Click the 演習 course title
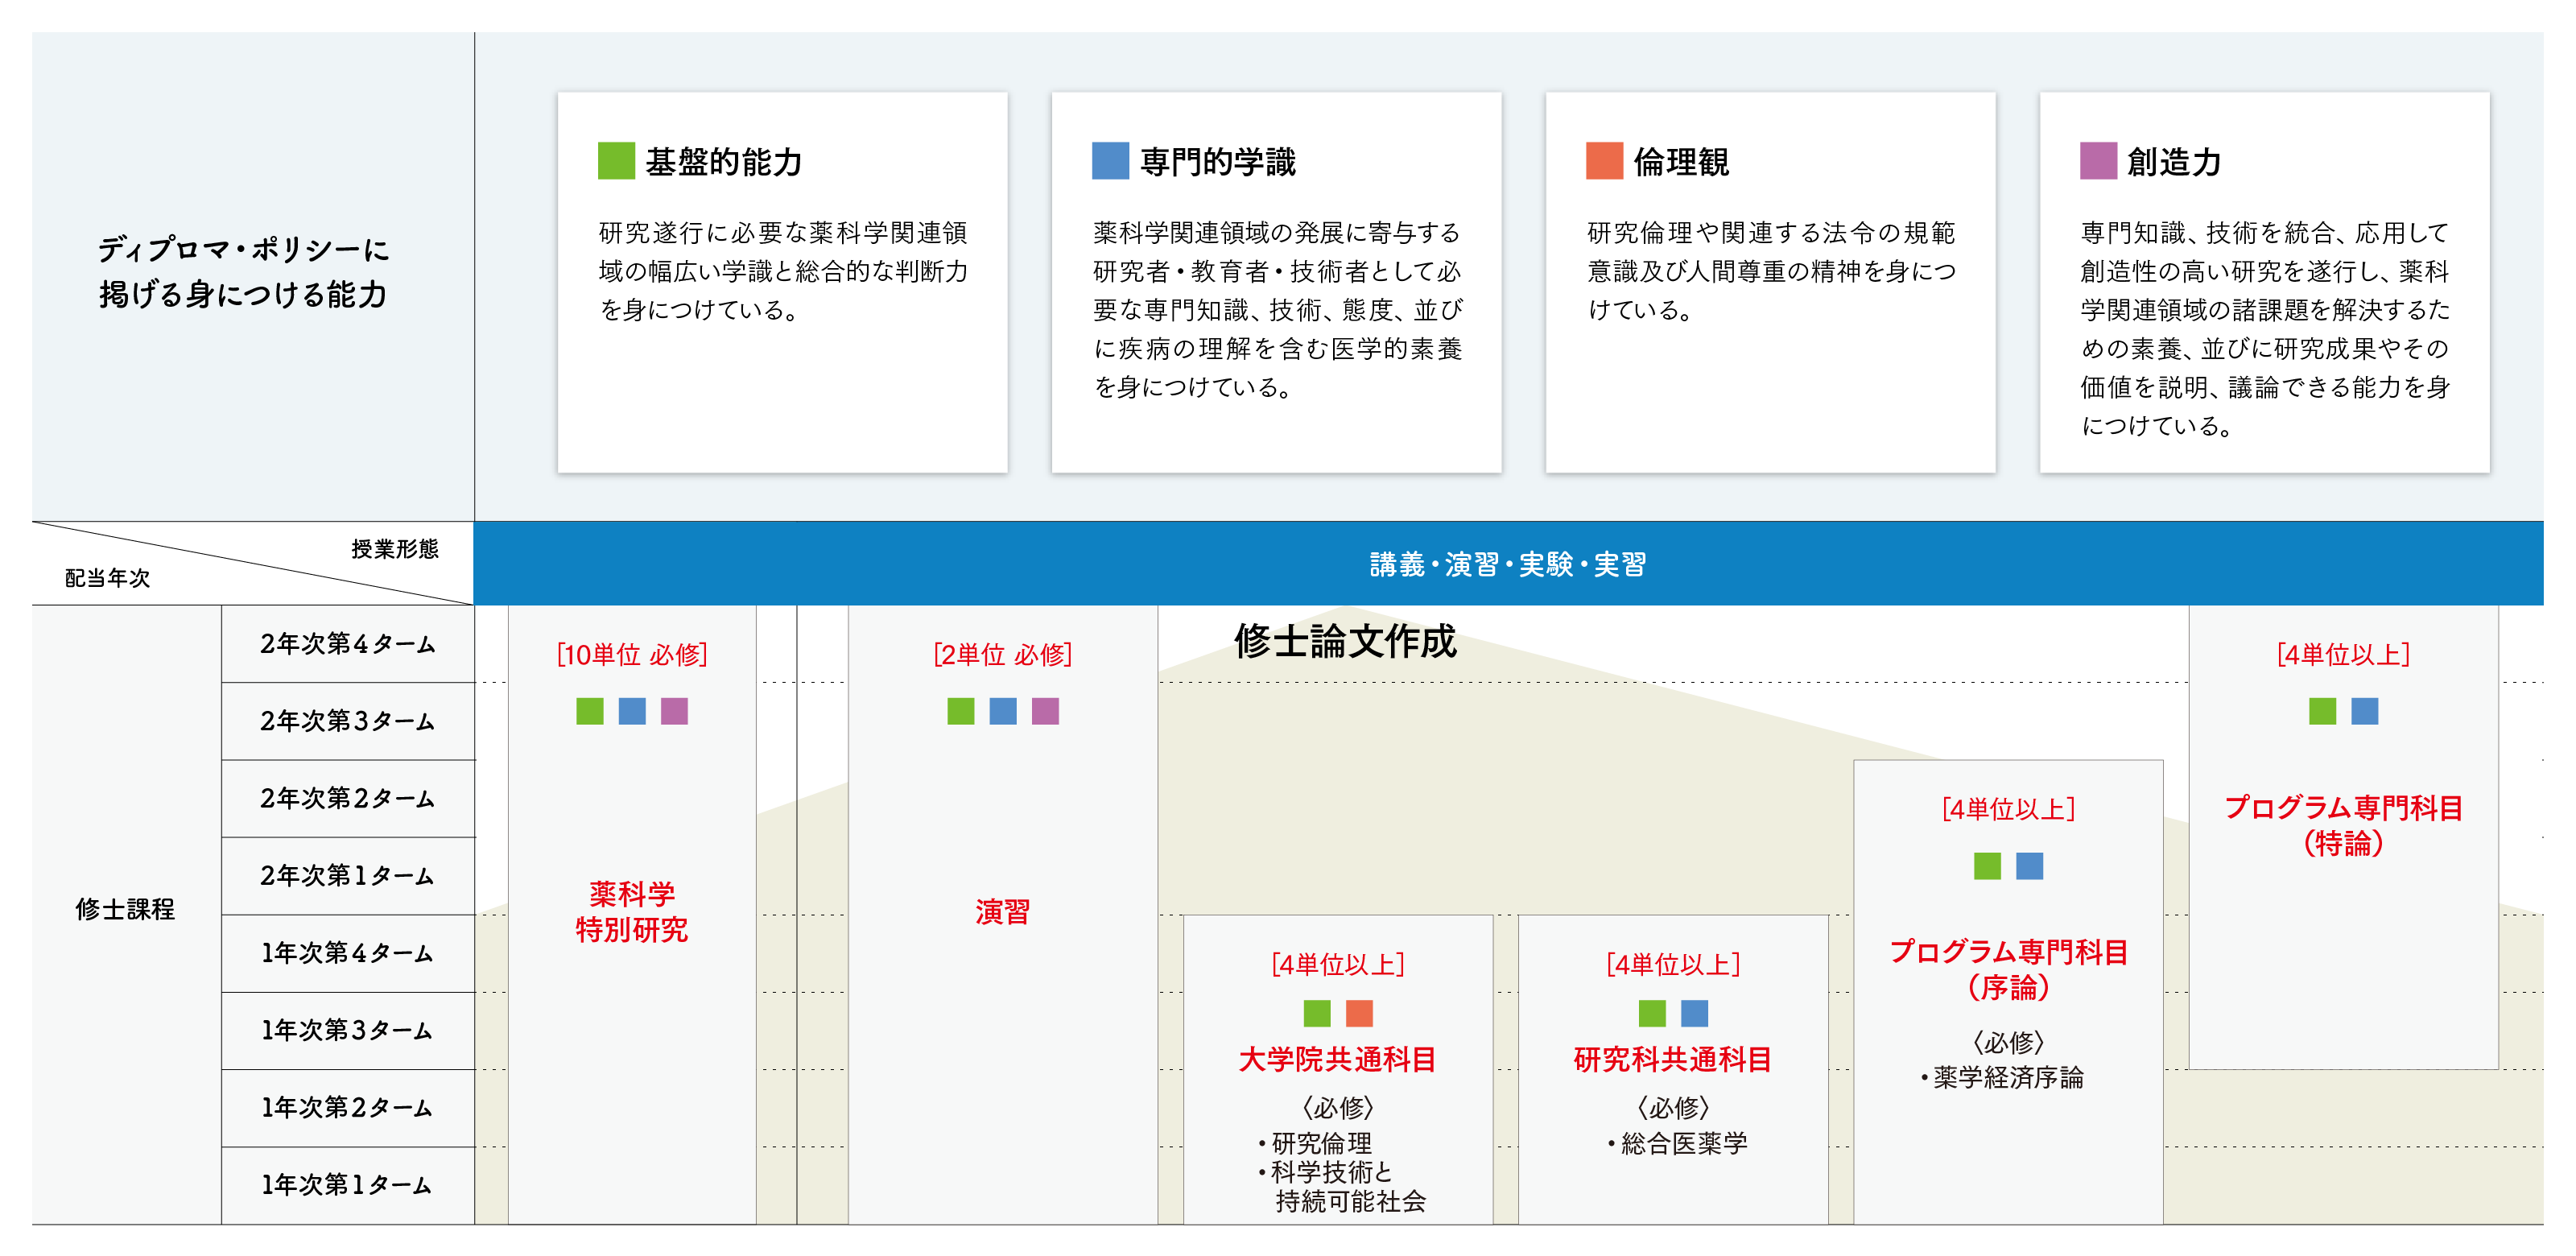This screenshot has height=1256, width=2576. (x=1002, y=911)
